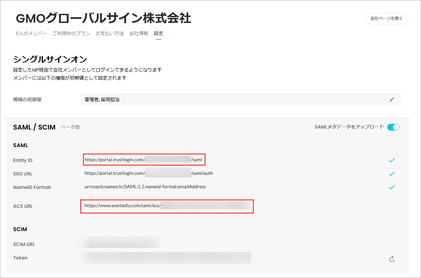Click the checkmark next to NameID Format

(x=392, y=187)
